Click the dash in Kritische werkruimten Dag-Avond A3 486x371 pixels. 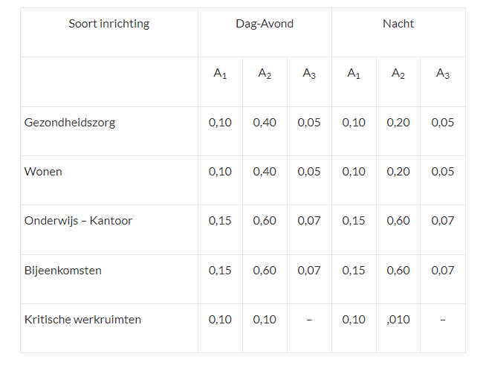pyautogui.click(x=309, y=320)
